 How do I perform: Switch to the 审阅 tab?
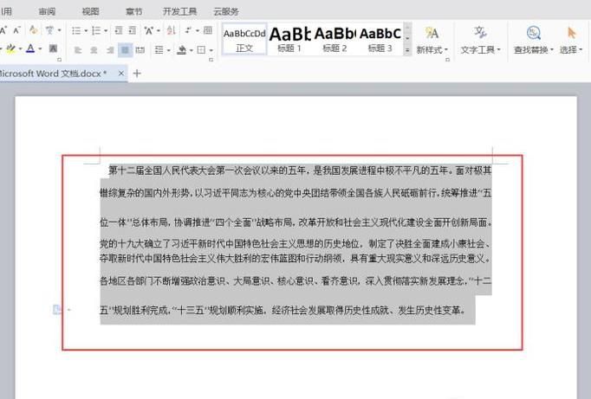pos(47,11)
